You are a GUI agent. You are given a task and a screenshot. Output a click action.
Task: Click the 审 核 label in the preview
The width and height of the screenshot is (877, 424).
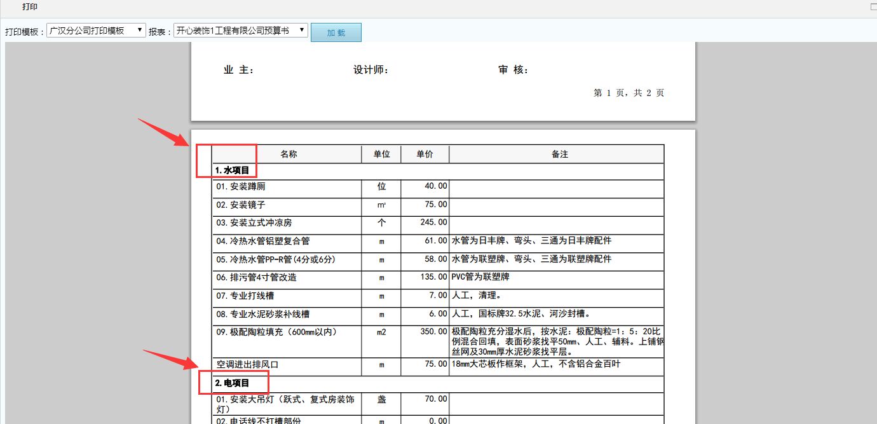[x=513, y=69]
